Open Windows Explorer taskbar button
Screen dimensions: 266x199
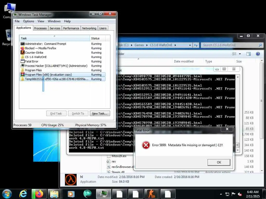point(54,194)
